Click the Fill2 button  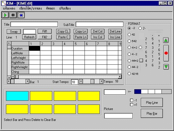pos(45,37)
